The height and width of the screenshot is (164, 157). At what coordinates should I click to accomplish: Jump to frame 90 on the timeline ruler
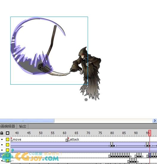(x=136, y=133)
